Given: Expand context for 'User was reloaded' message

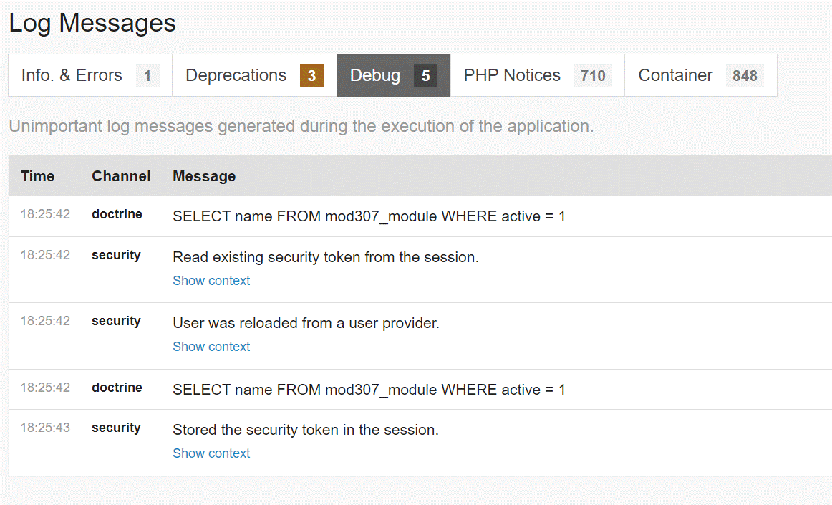Looking at the screenshot, I should coord(211,347).
